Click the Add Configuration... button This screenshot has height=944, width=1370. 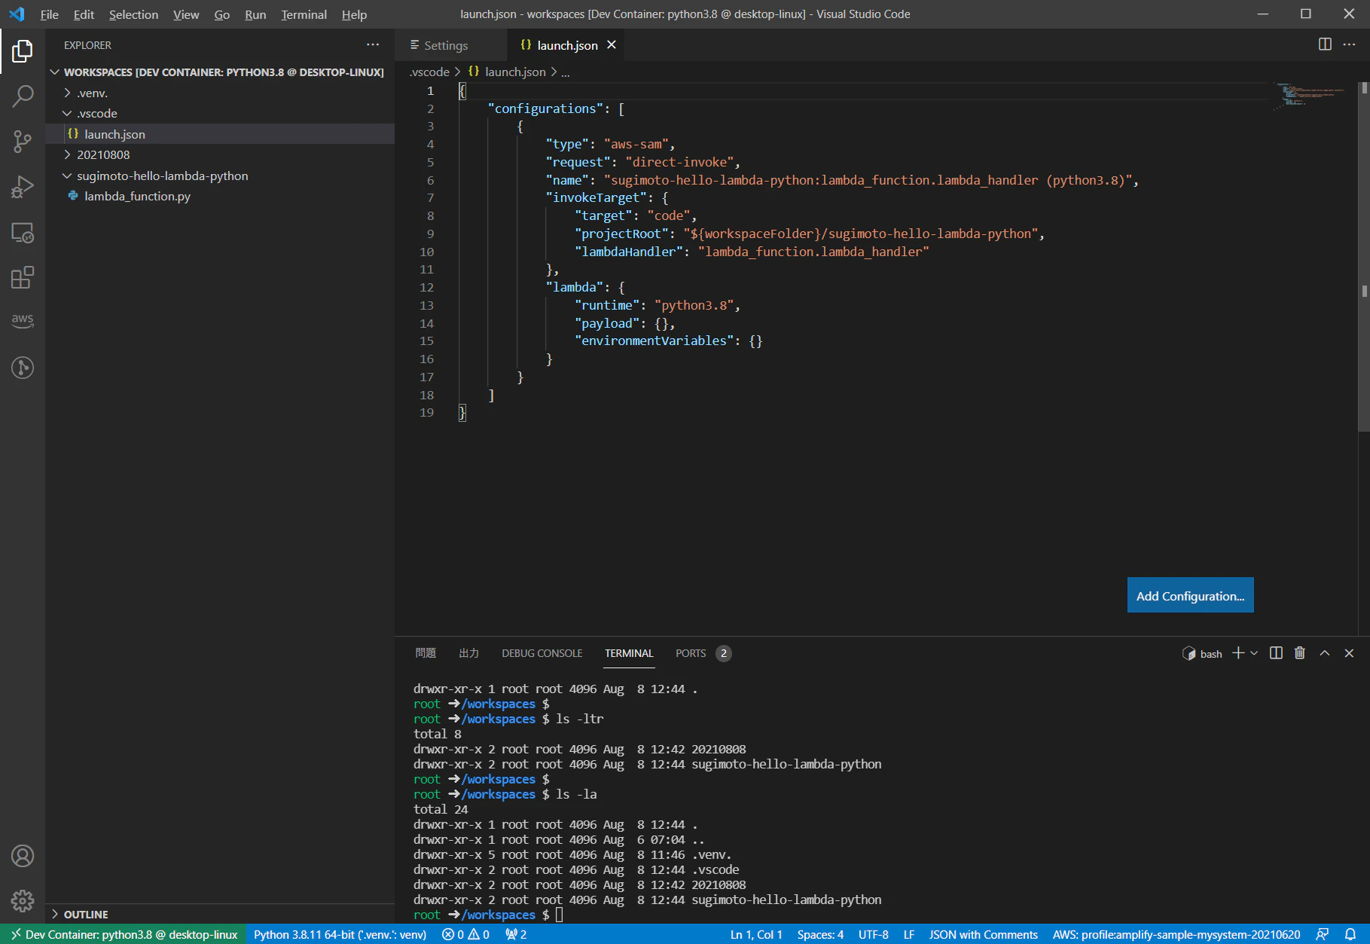coord(1190,595)
